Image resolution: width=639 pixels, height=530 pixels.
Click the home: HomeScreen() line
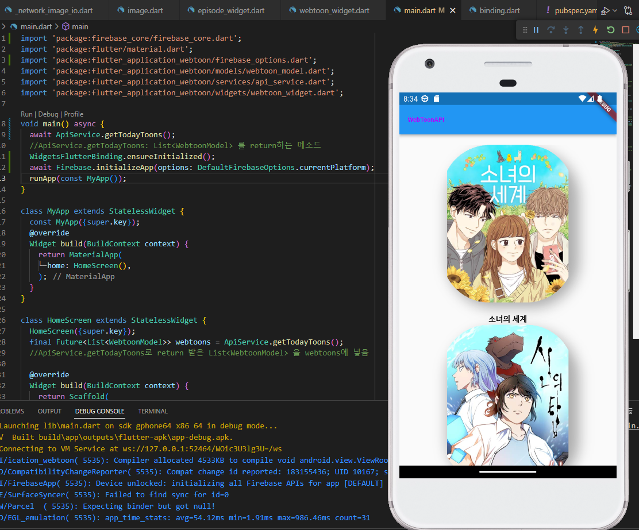(x=89, y=266)
